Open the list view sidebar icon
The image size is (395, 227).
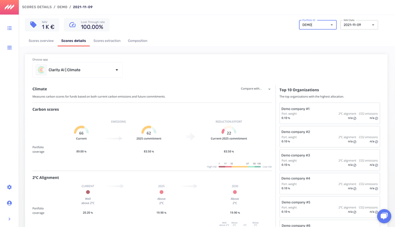pos(9,28)
